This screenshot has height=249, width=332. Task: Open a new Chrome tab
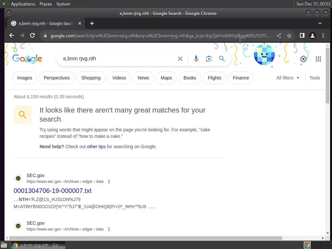click(x=92, y=23)
